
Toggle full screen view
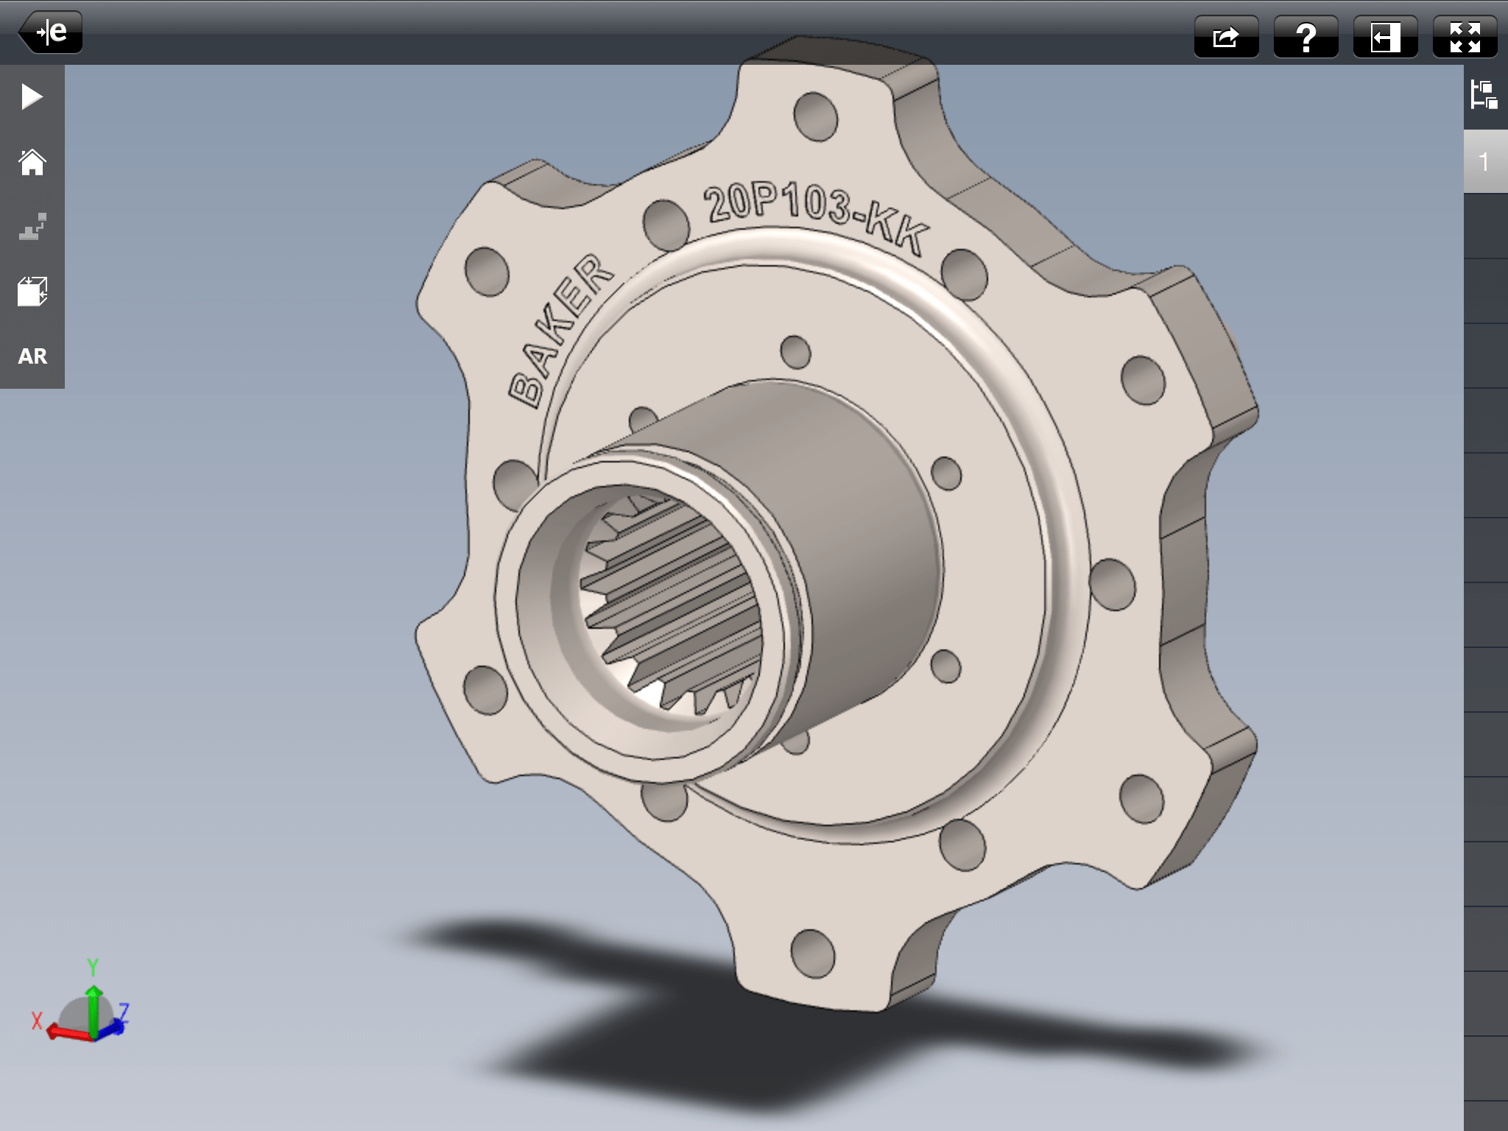[1465, 37]
